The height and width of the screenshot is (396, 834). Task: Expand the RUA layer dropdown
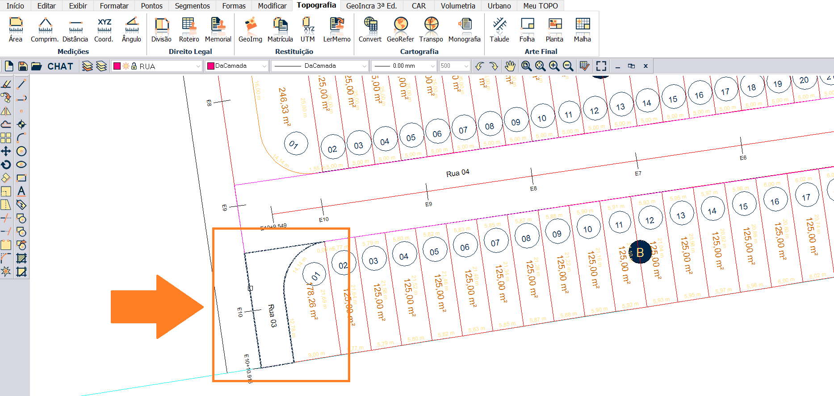pos(198,66)
